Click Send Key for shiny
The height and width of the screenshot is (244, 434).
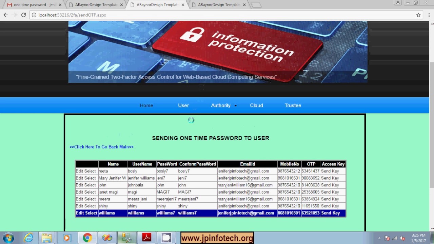point(330,206)
